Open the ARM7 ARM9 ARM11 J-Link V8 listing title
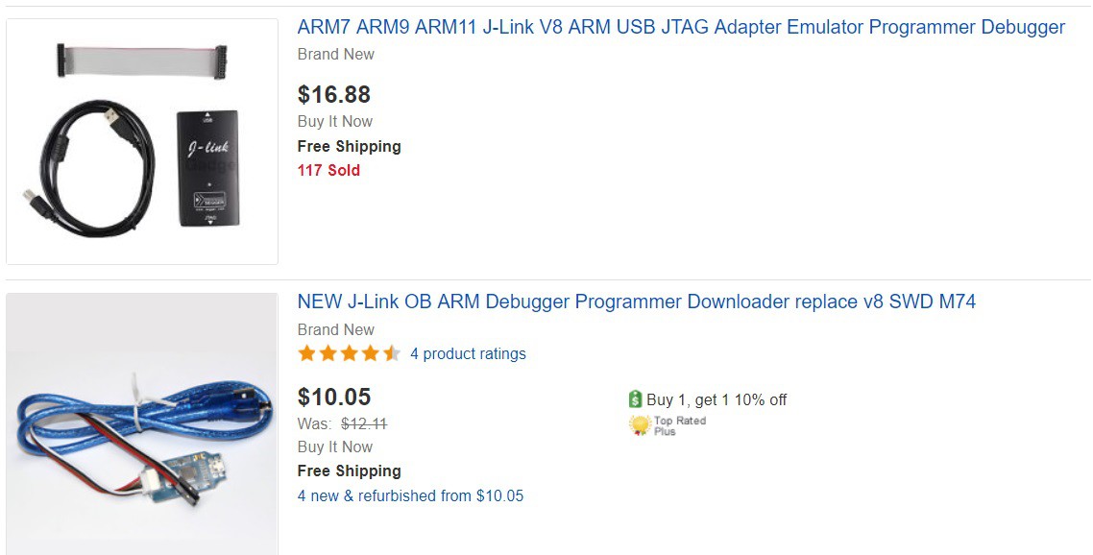 [681, 27]
